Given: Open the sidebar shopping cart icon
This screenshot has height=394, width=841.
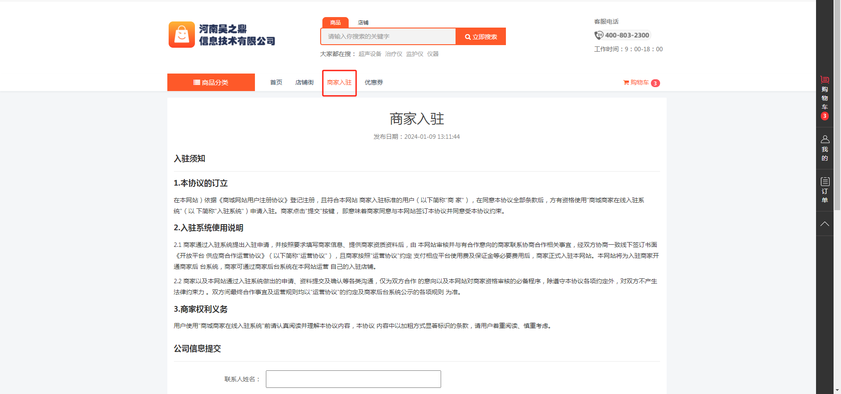Looking at the screenshot, I should (824, 80).
